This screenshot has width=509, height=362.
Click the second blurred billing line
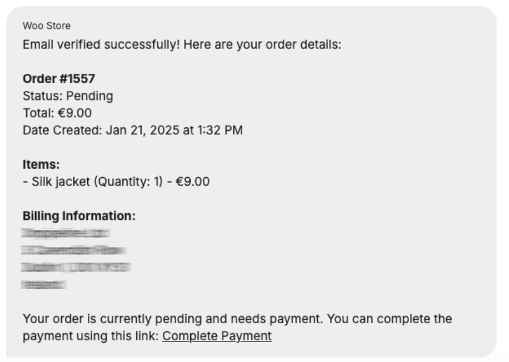[x=74, y=250]
